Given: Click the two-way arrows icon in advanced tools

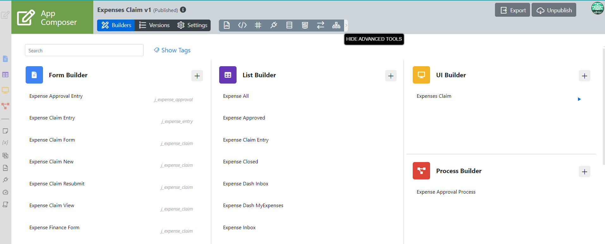Looking at the screenshot, I should (x=321, y=25).
